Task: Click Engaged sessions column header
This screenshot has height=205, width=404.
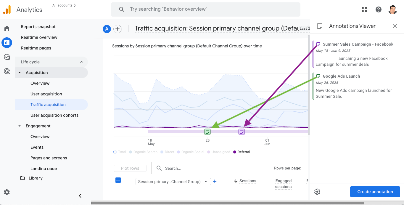Action: coord(284,184)
